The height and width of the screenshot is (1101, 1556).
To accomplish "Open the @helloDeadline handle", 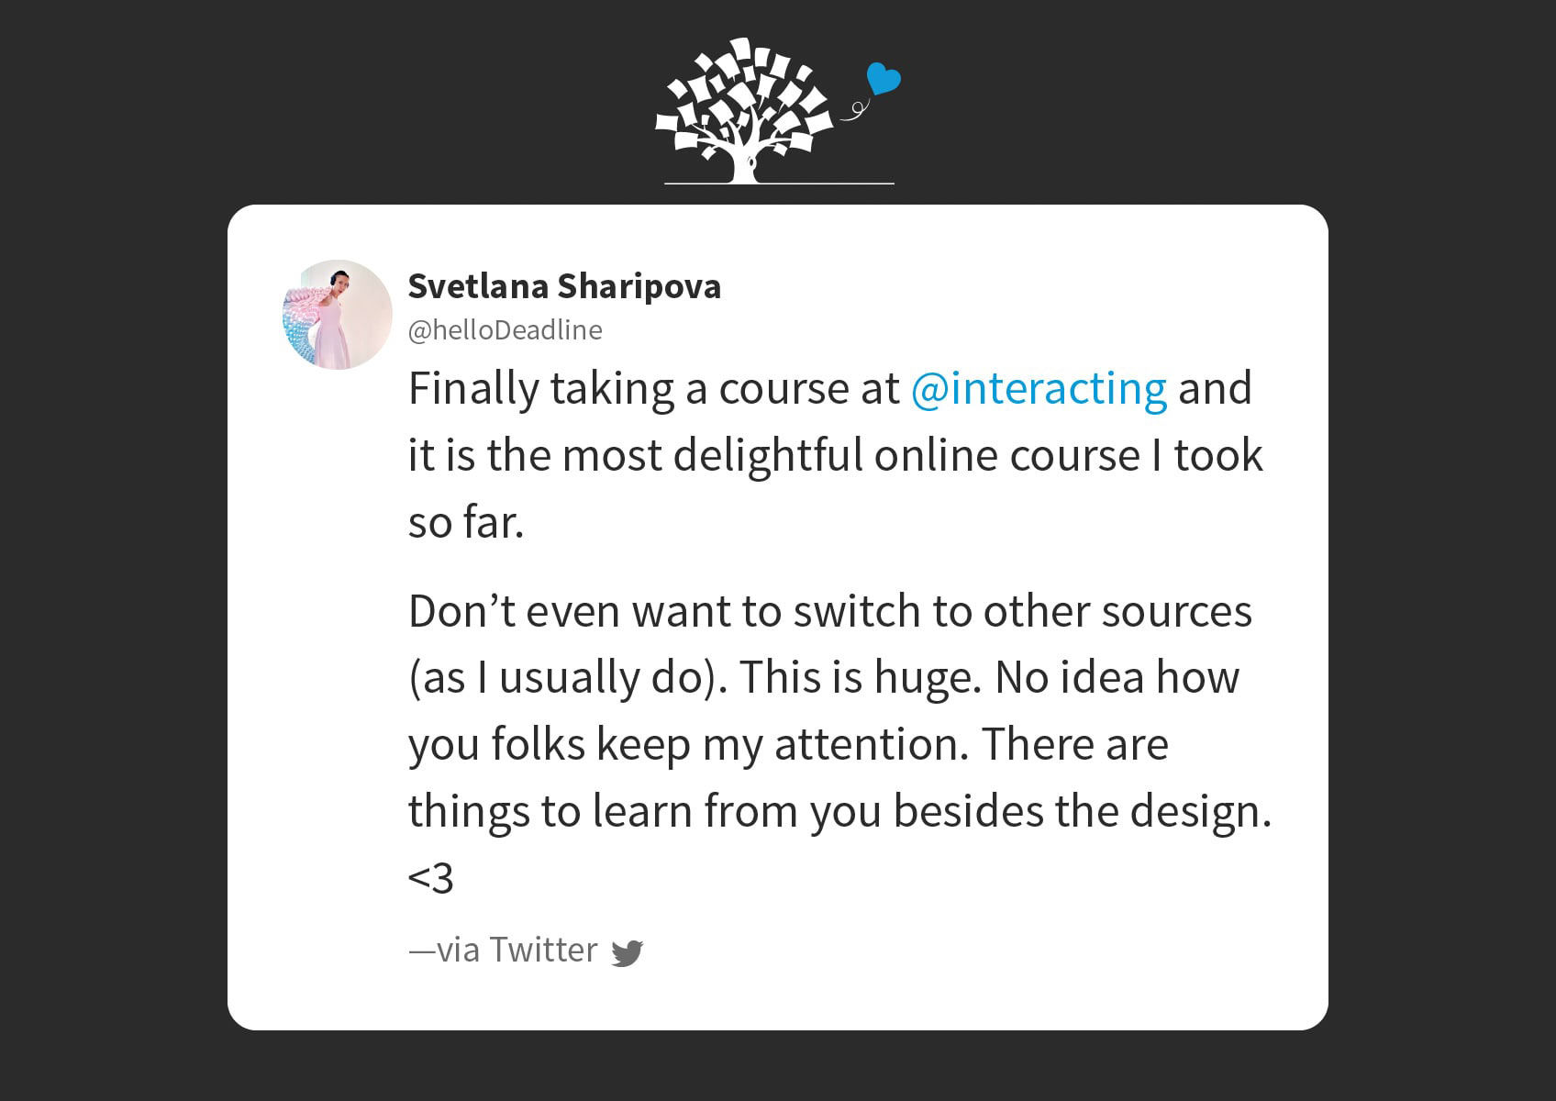I will (506, 330).
